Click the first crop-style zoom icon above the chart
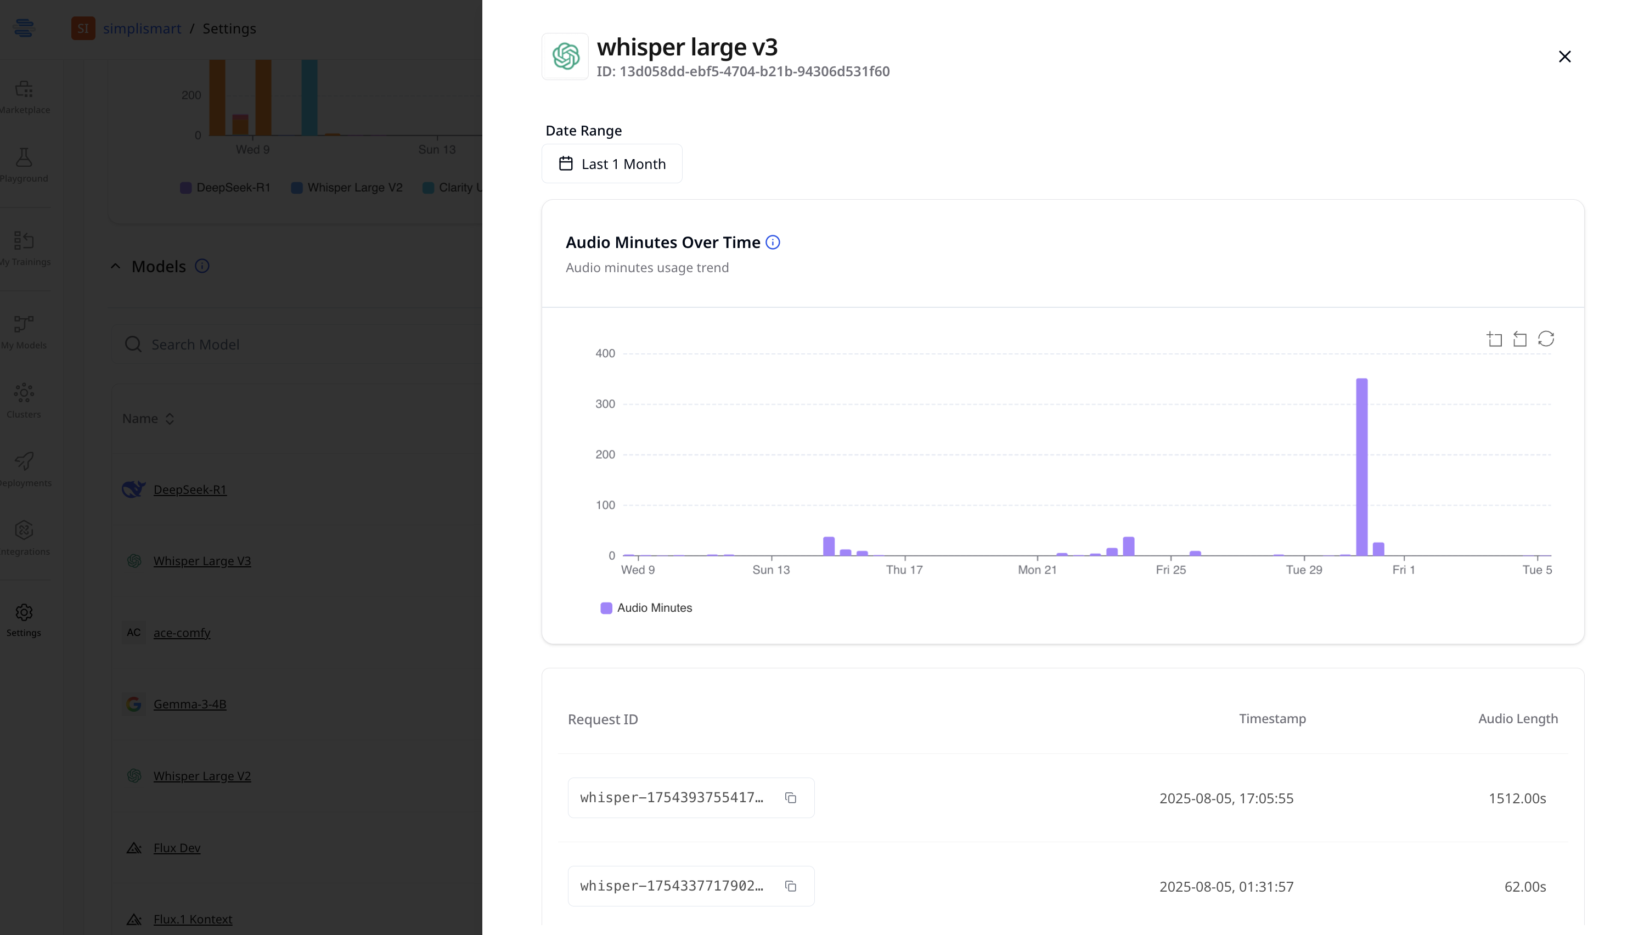The height and width of the screenshot is (935, 1644). coord(1494,339)
